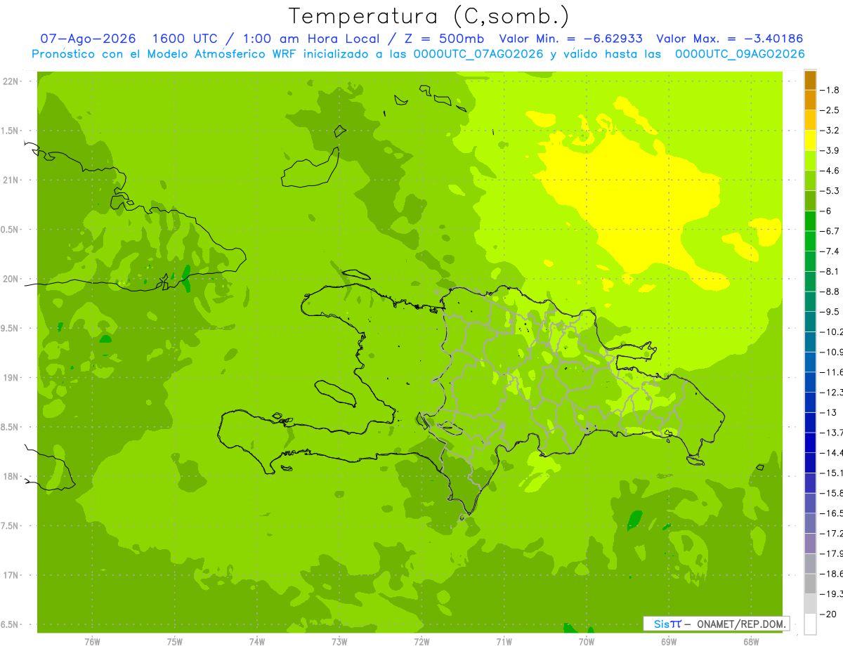Screen dimensions: 843x651
Task: Click the 74W longitude axis label
Action: pyautogui.click(x=257, y=641)
